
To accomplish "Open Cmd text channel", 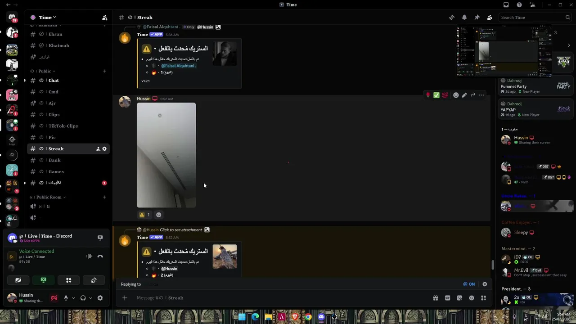I will pos(68,92).
